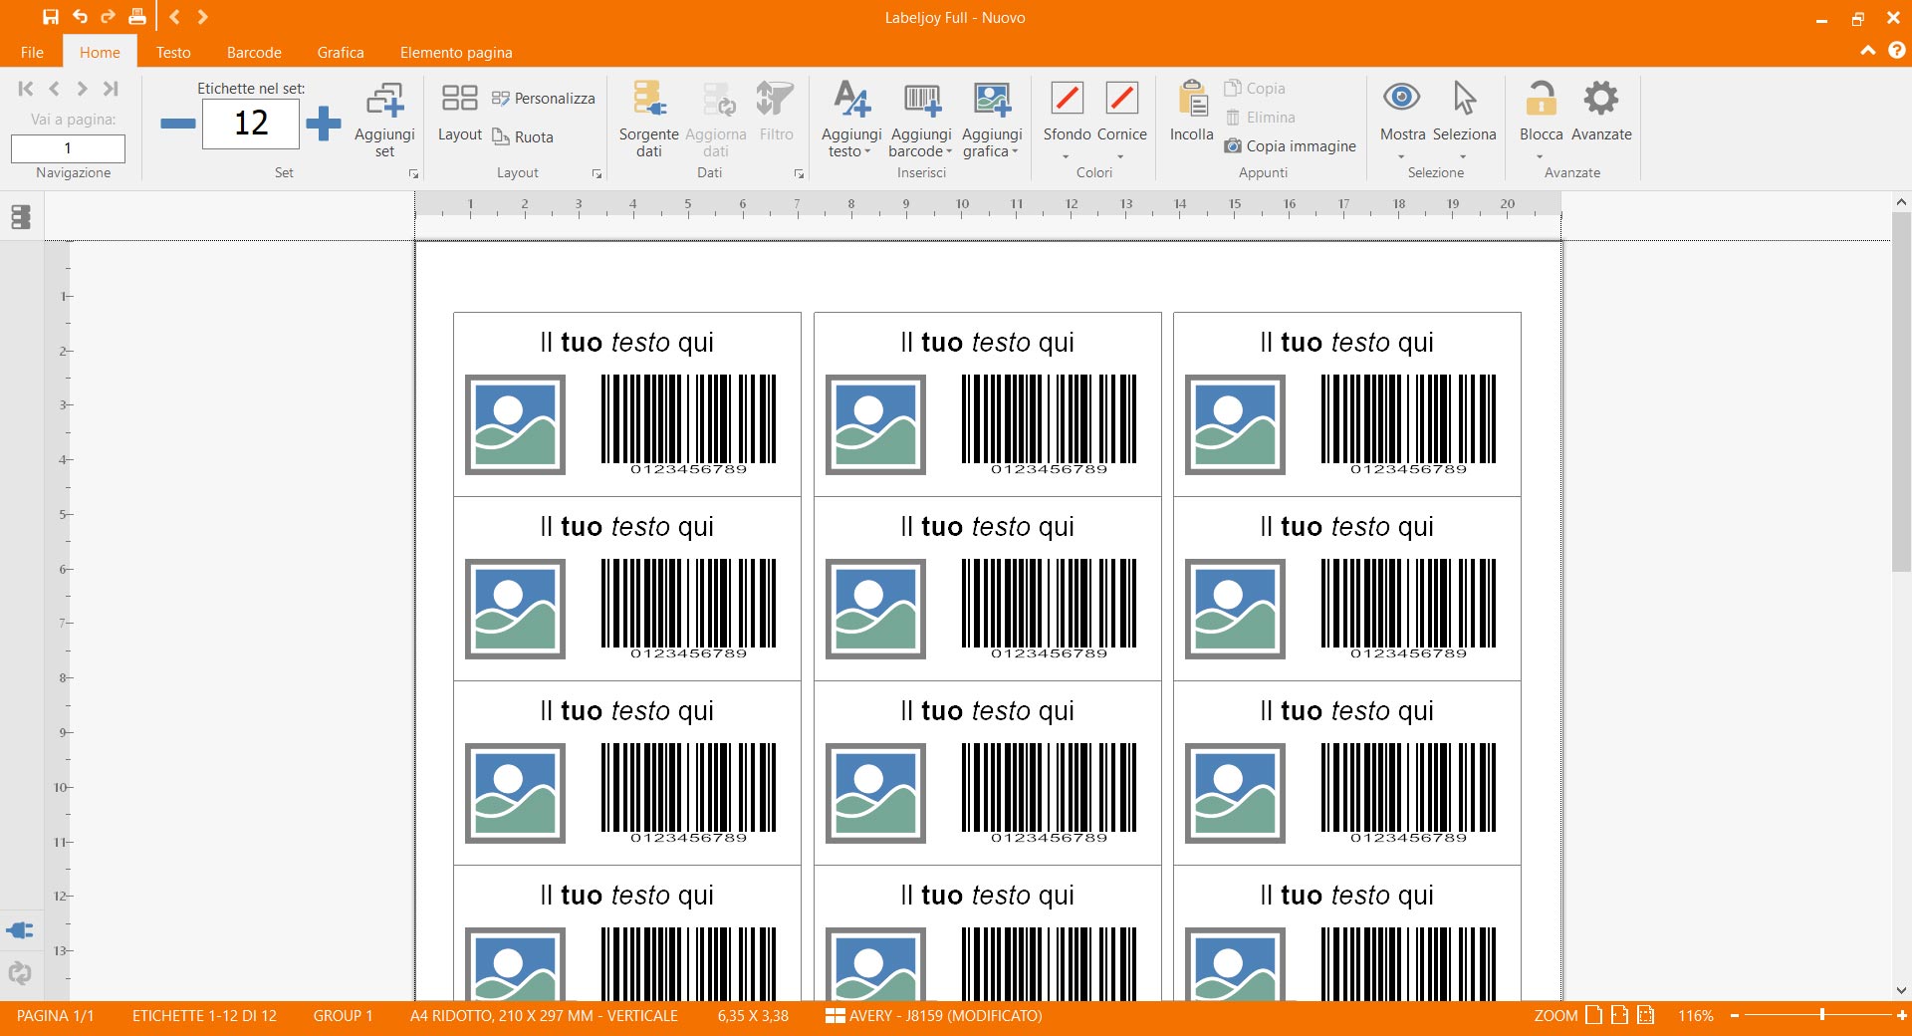The height and width of the screenshot is (1036, 1912).
Task: Open the File menu
Action: 32,52
